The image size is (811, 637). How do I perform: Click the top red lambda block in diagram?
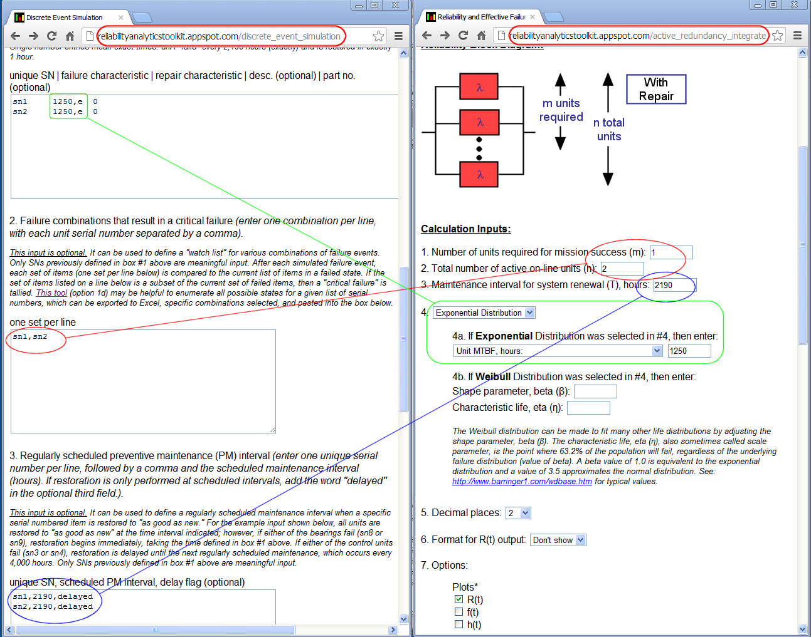click(x=479, y=87)
